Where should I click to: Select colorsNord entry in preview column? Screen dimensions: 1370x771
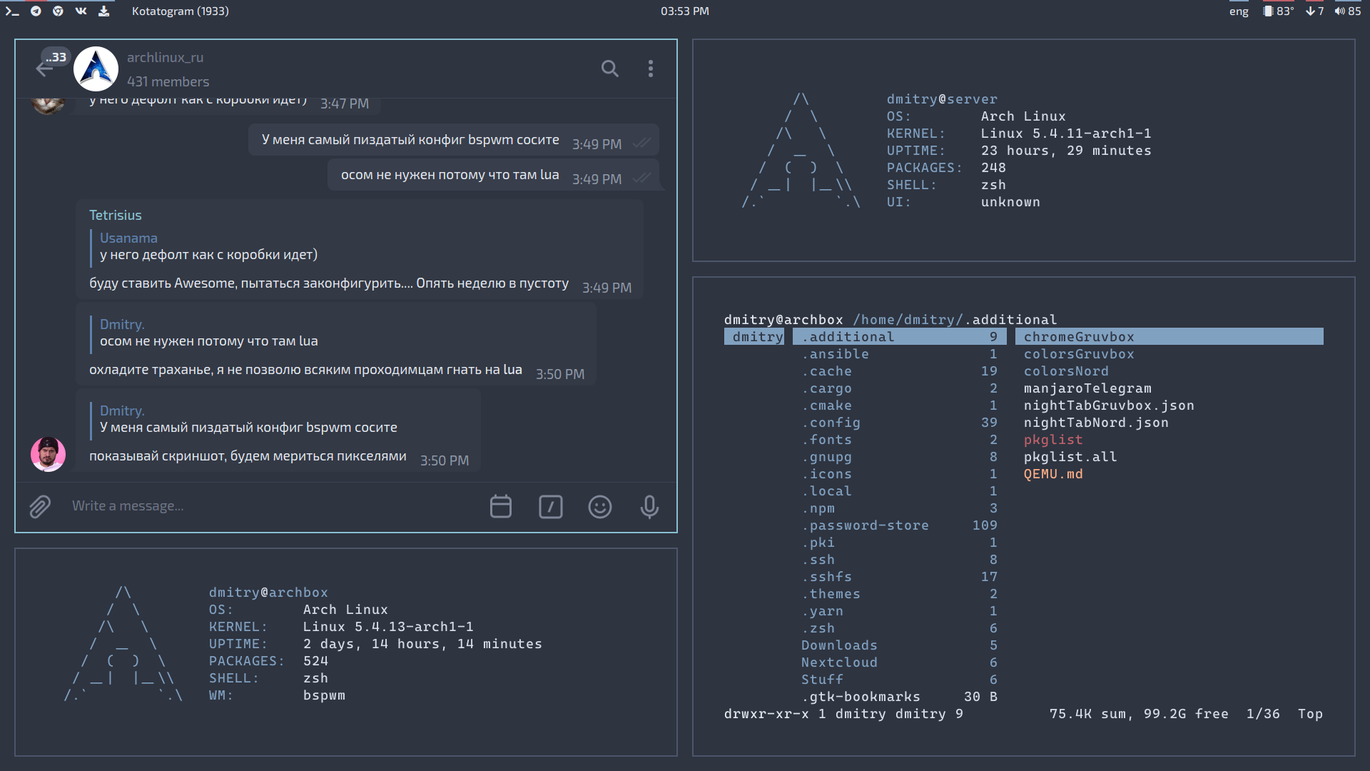click(1066, 371)
